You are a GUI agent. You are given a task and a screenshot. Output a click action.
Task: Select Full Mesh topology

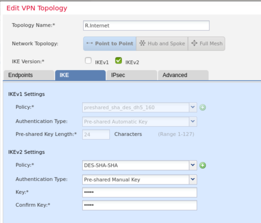pos(207,44)
